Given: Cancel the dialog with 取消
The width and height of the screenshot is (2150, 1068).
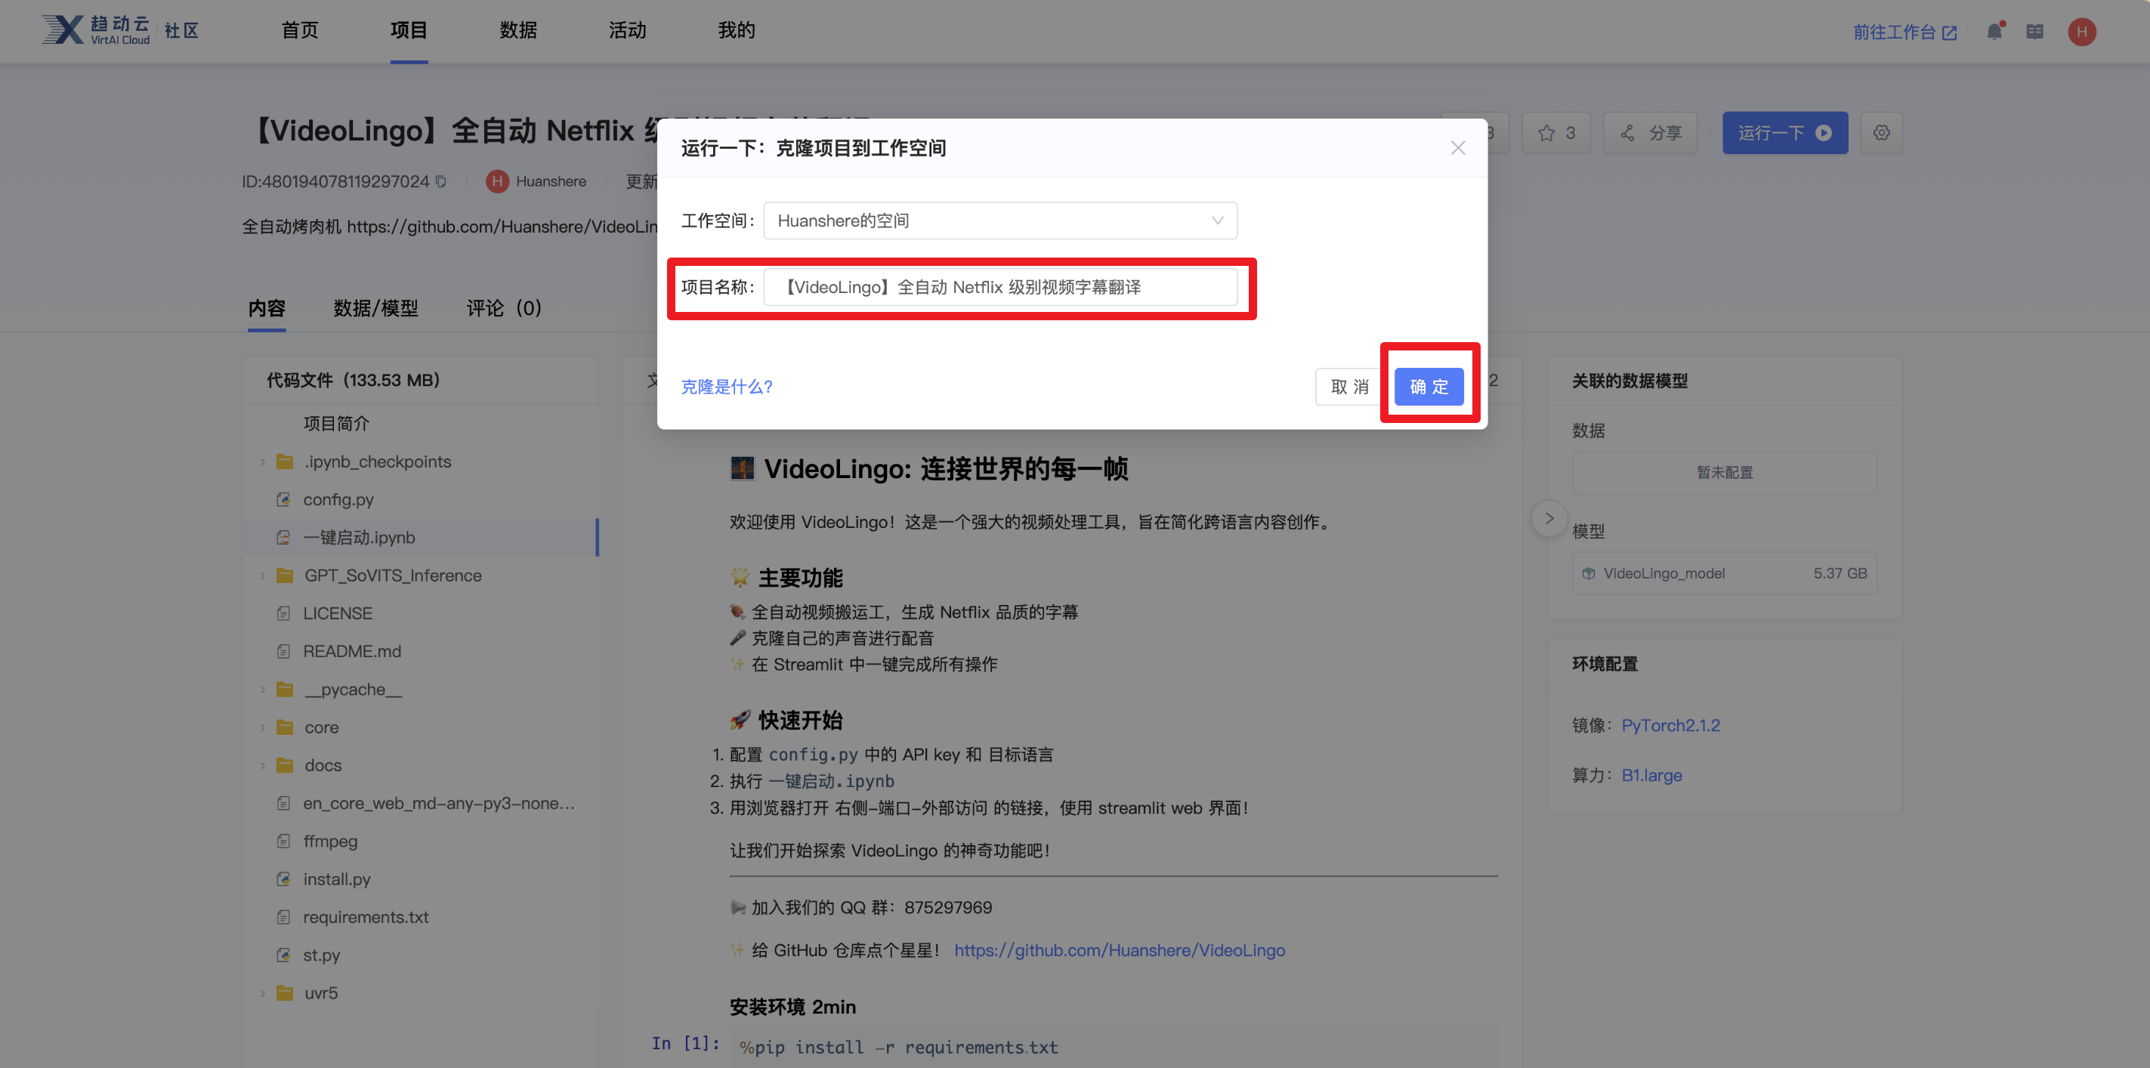Looking at the screenshot, I should pos(1349,386).
